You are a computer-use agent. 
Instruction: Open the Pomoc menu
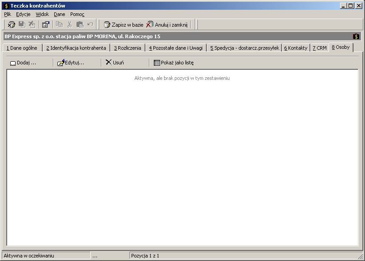point(77,14)
